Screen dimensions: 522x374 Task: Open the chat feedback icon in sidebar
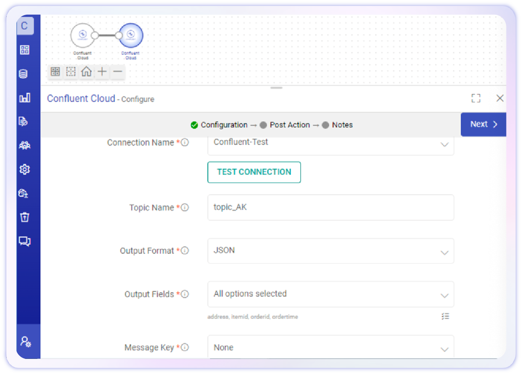(x=25, y=241)
